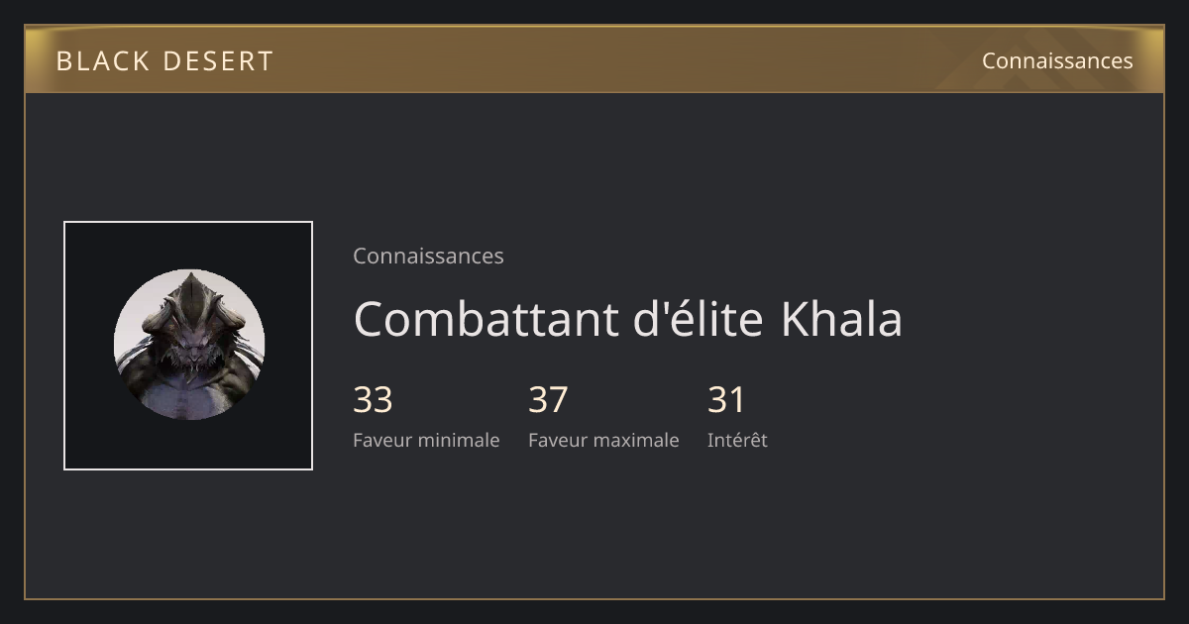The height and width of the screenshot is (624, 1189).
Task: Click the Faveur maximale label
Action: click(603, 440)
